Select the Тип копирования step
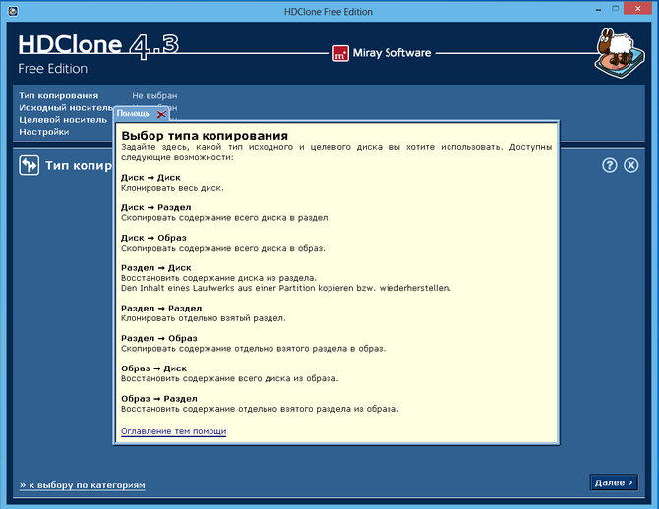659x509 pixels. pyautogui.click(x=58, y=95)
